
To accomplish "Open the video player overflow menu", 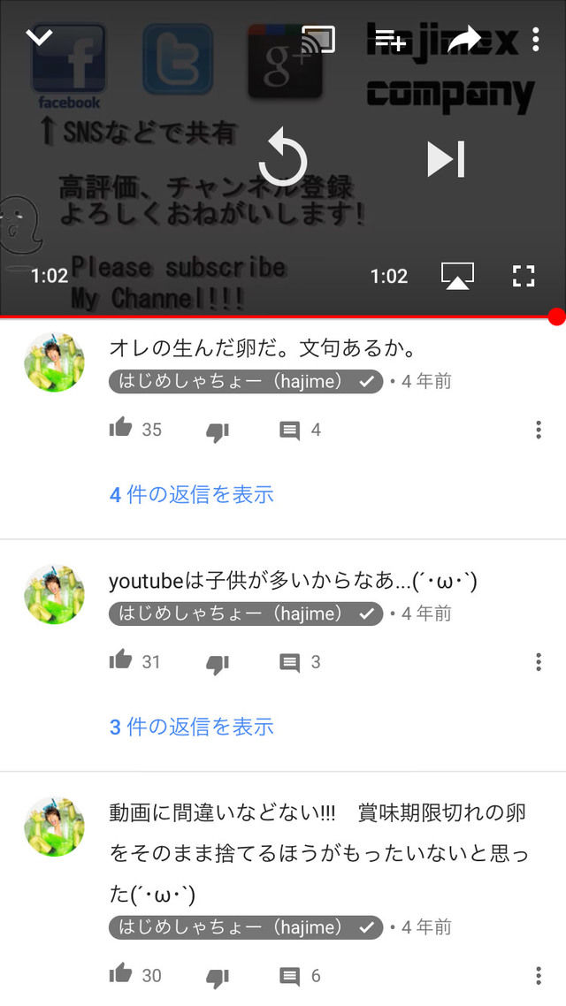I will (535, 39).
